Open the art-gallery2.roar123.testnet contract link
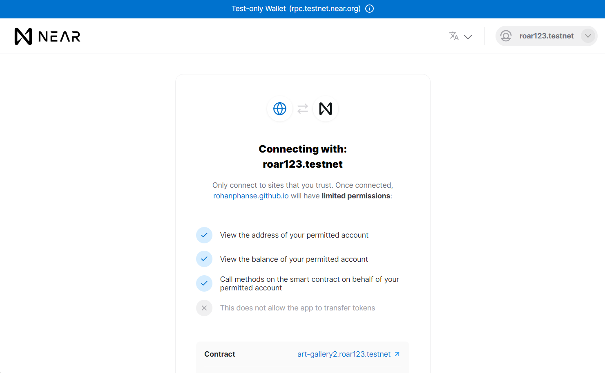The width and height of the screenshot is (605, 373). (344, 354)
